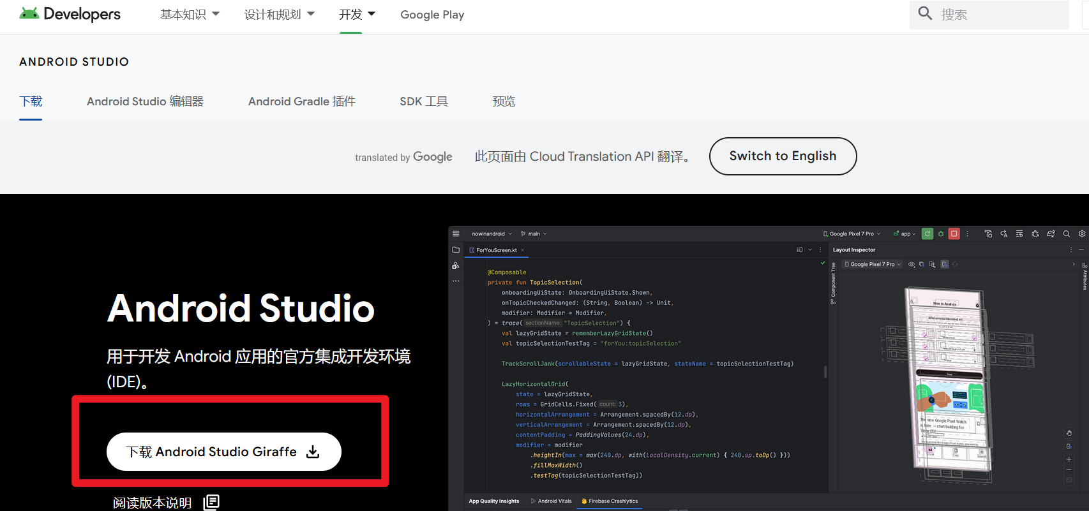1089x511 pixels.
Task: Click the green inspection checkmark in editor
Action: pyautogui.click(x=823, y=263)
